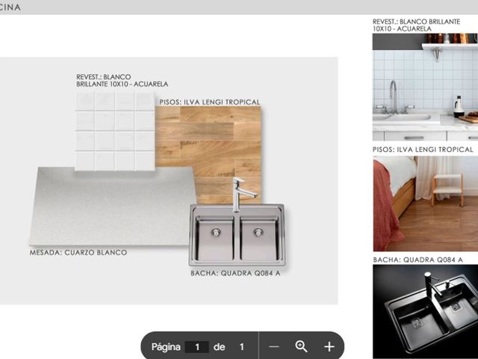
Task: Click the white tile swatch sample
Action: pos(115,131)
